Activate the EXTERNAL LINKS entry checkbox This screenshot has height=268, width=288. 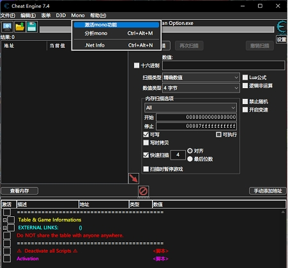coord(11,228)
